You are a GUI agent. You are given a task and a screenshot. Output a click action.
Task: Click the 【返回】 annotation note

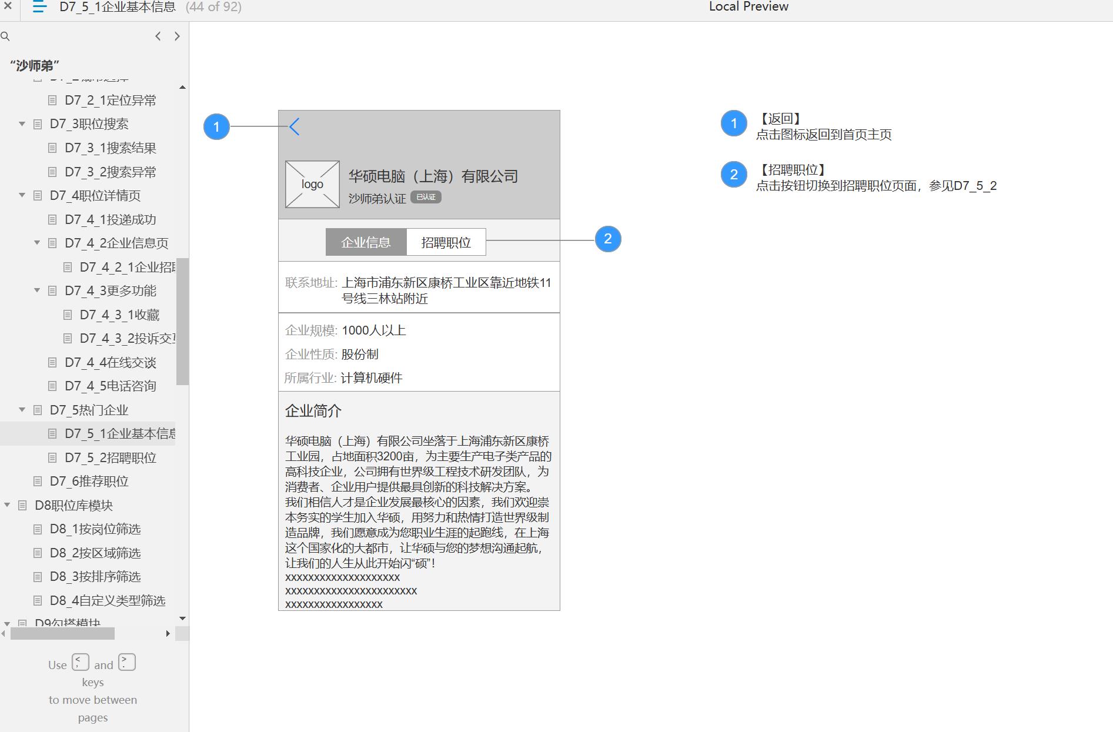[823, 126]
